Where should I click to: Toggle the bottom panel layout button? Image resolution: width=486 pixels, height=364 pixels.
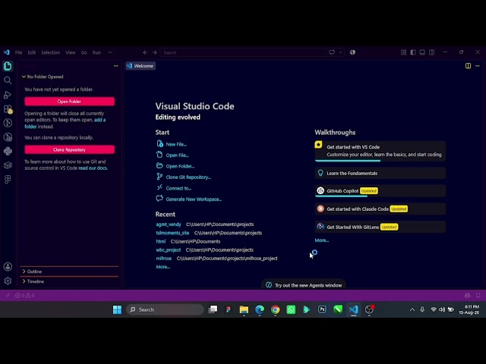[422, 52]
